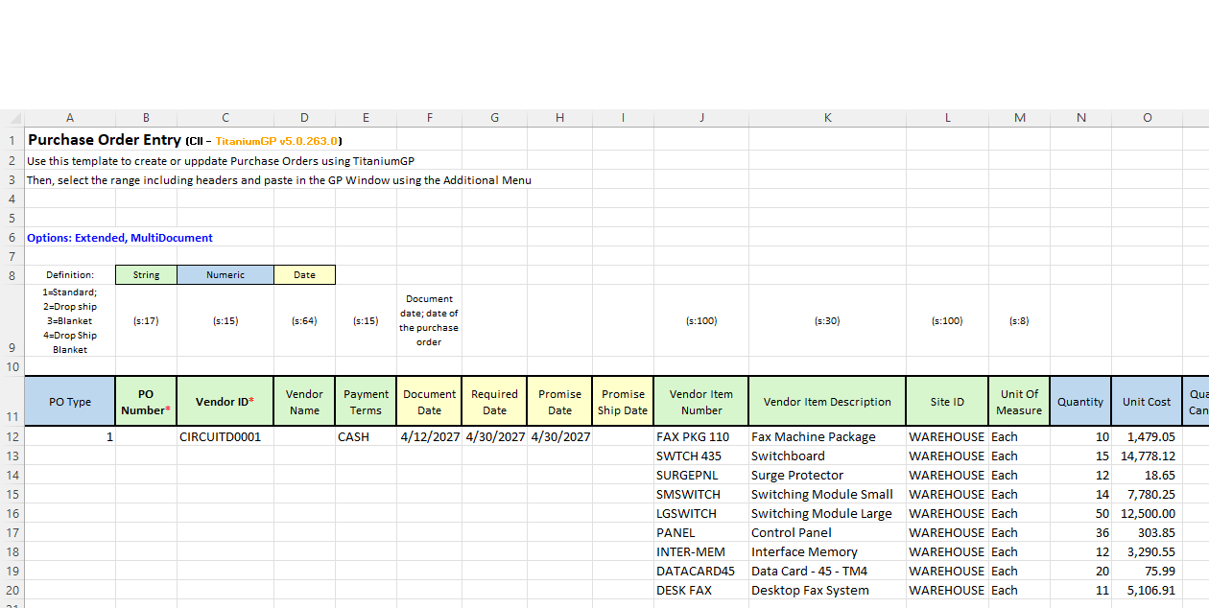Click the INTER-MEM item cell
The height and width of the screenshot is (608, 1209).
coord(701,551)
